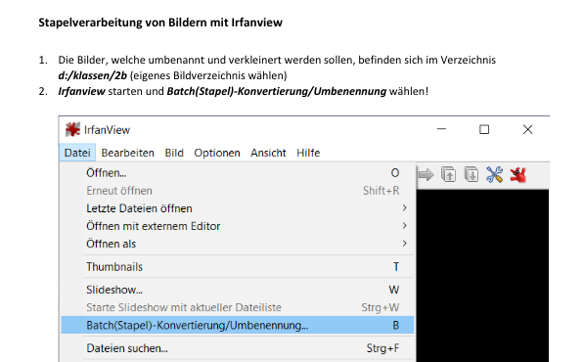The height and width of the screenshot is (362, 584).
Task: Click the bold text d:/klassen/2b
Action: click(x=92, y=75)
